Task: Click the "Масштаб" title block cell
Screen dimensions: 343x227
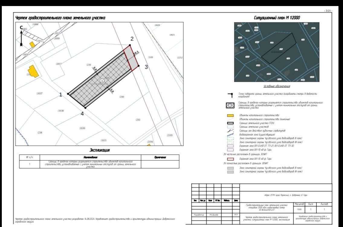Action: (299, 204)
